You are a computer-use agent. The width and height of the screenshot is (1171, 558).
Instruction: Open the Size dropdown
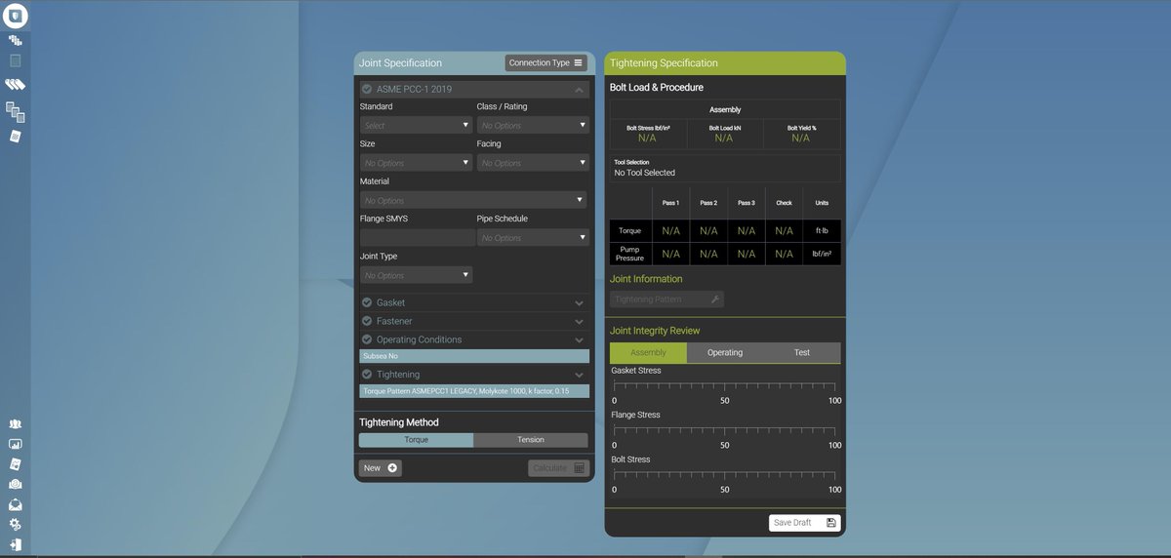pyautogui.click(x=416, y=163)
